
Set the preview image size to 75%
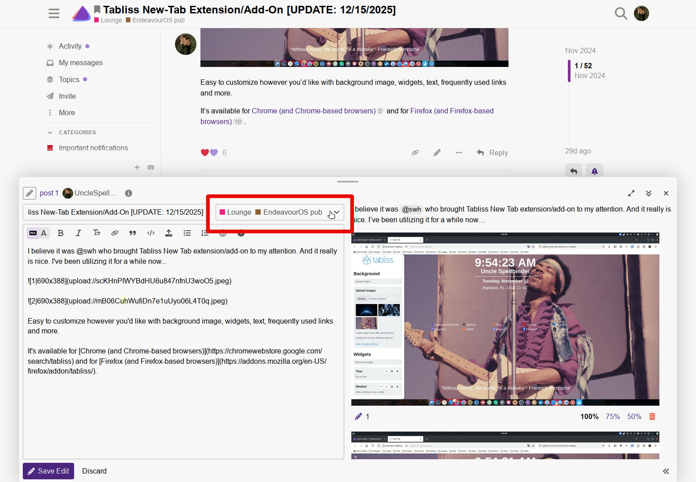pos(613,416)
